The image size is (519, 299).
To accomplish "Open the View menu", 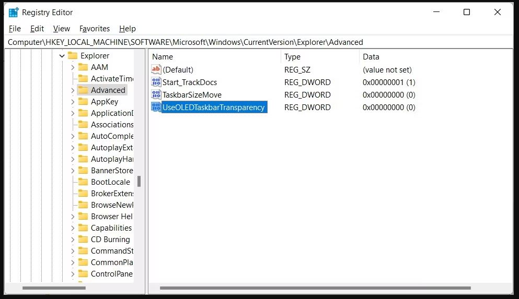I will (x=62, y=29).
